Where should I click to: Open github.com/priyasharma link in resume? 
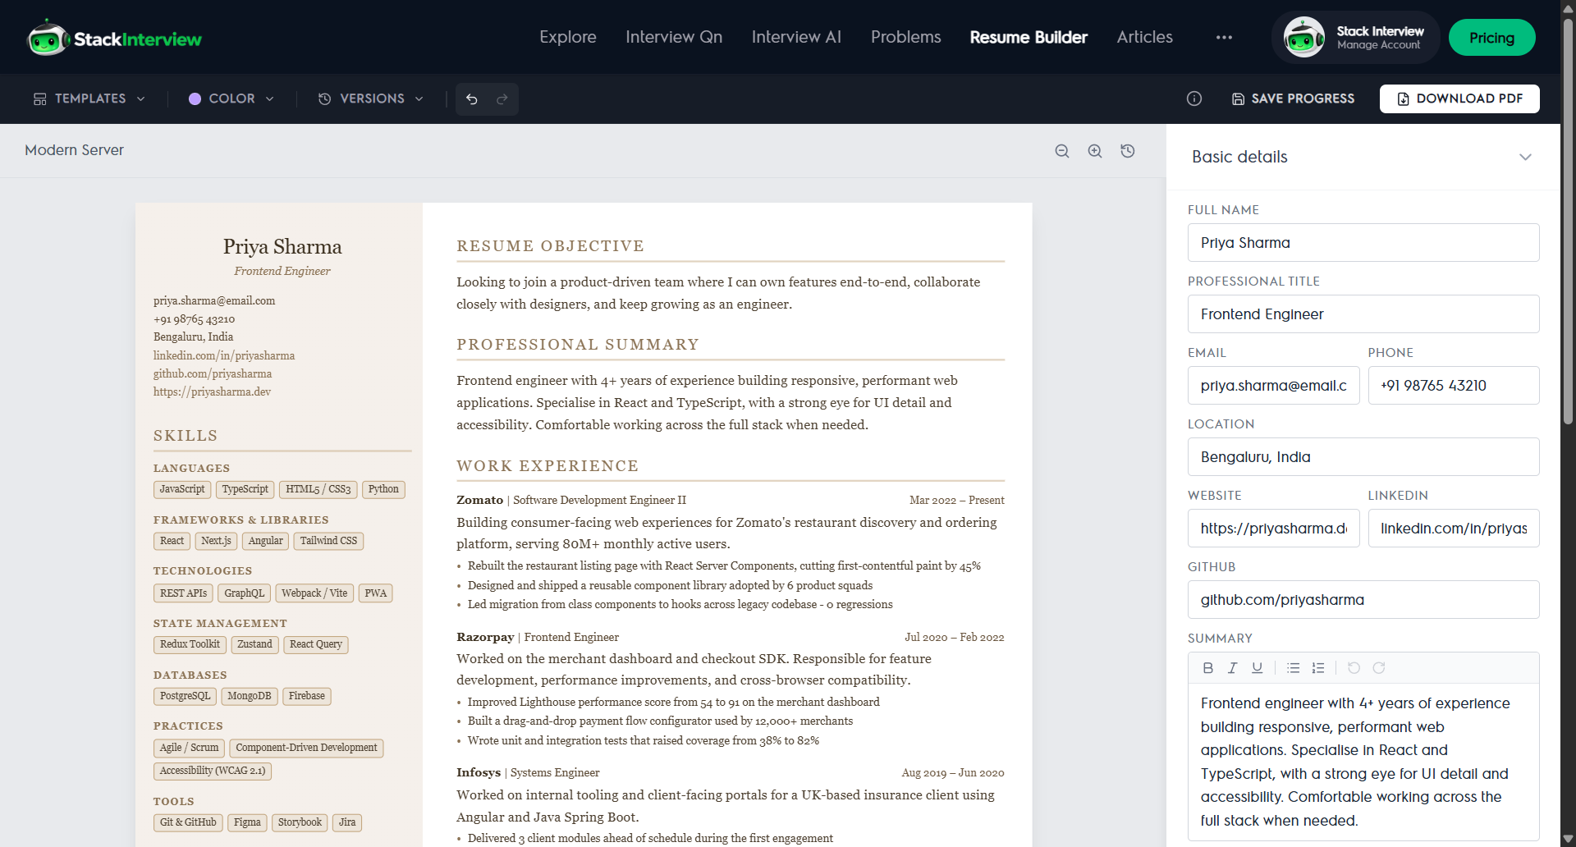click(213, 373)
